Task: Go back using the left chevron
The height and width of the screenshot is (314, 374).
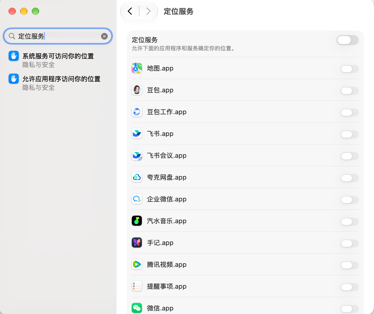Action: coord(130,11)
